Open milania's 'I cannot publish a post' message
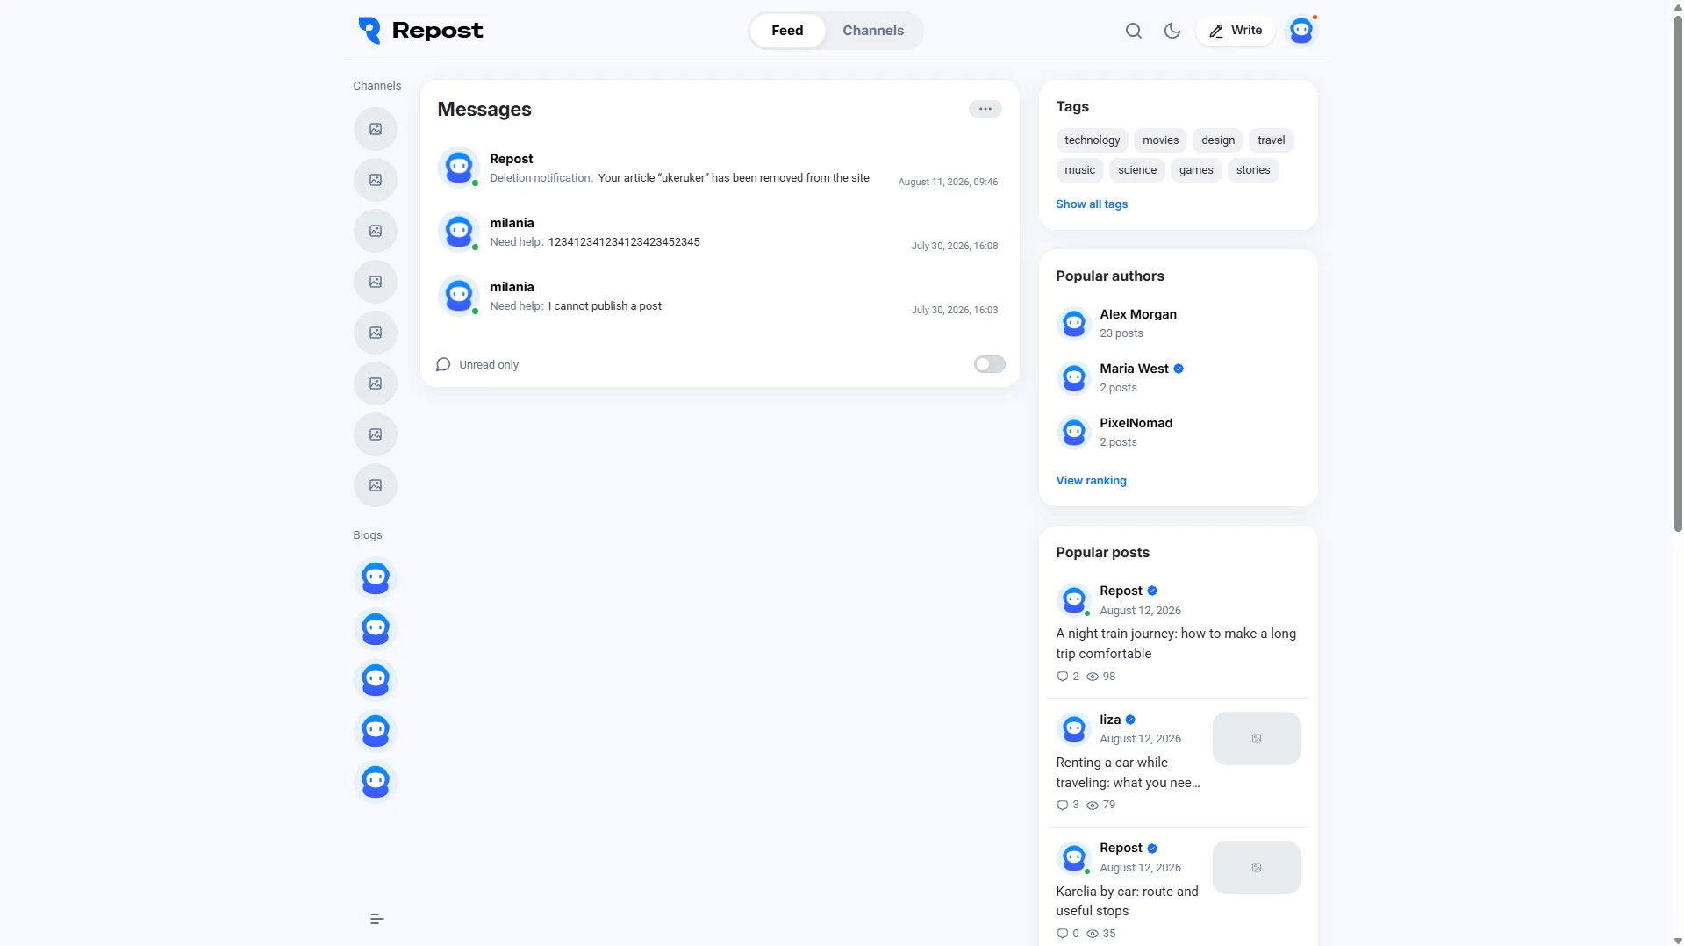Screen dimensions: 1684x946 coord(719,297)
